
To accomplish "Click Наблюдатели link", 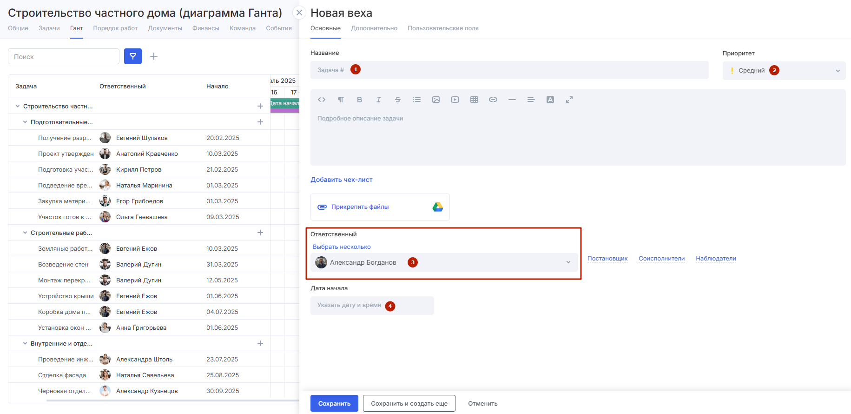I will (716, 259).
